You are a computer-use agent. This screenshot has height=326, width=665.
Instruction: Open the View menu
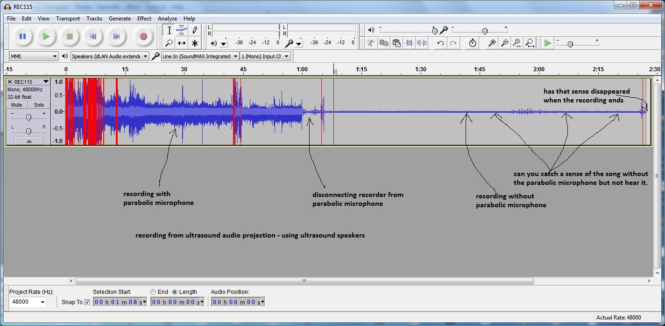pos(43,19)
